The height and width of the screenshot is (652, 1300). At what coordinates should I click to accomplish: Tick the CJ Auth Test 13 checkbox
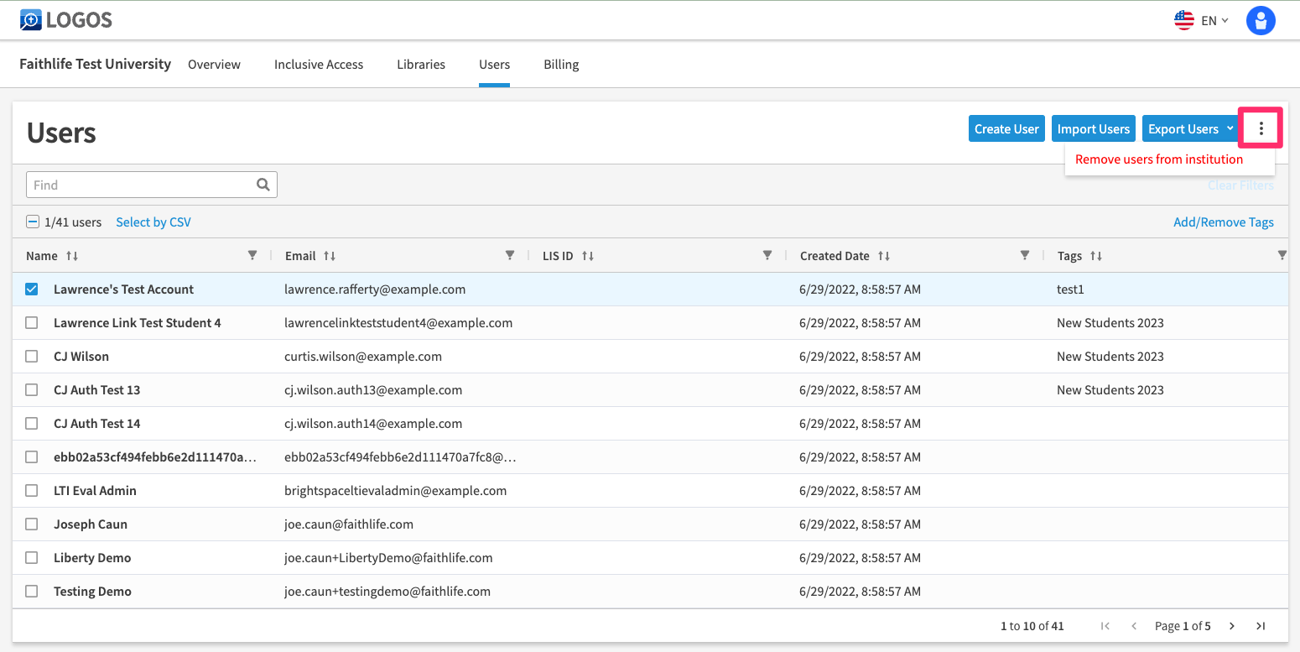coord(32,390)
